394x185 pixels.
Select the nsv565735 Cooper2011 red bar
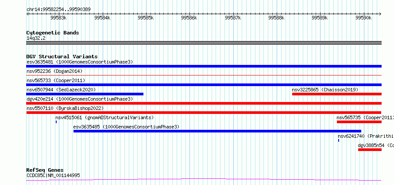click(359, 122)
